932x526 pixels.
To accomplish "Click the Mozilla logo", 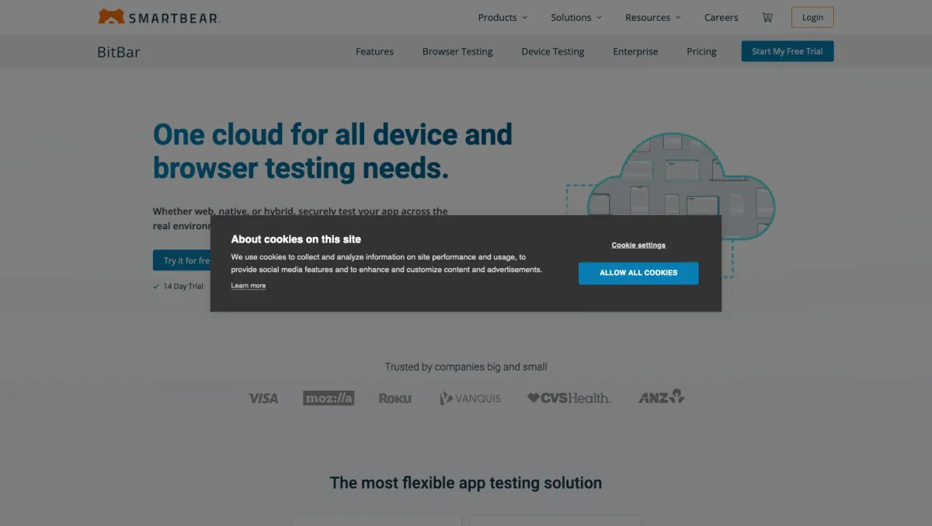I will pyautogui.click(x=329, y=398).
